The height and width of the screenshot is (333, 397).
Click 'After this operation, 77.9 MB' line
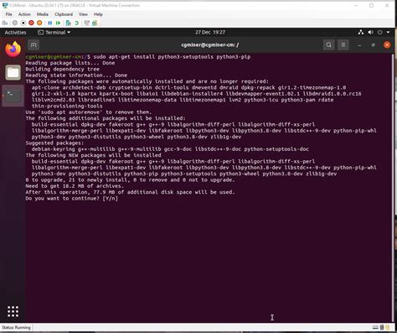click(130, 192)
